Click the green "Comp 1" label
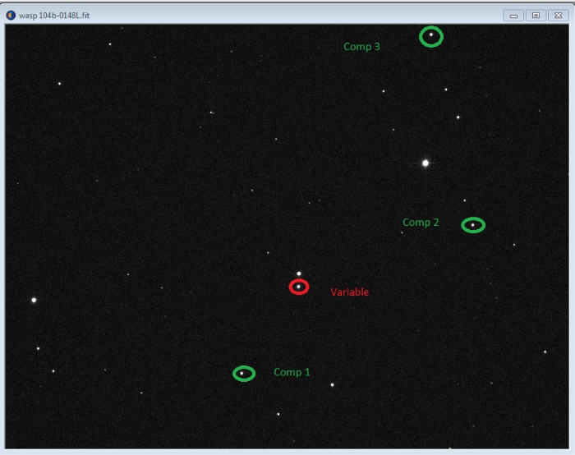575x455 pixels. 292,372
